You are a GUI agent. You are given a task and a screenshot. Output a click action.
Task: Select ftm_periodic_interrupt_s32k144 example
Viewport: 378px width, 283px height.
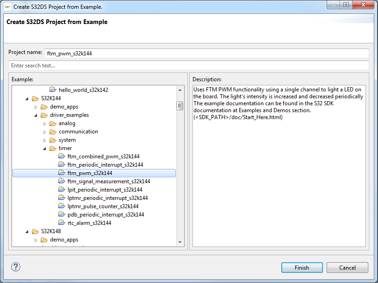[105, 165]
